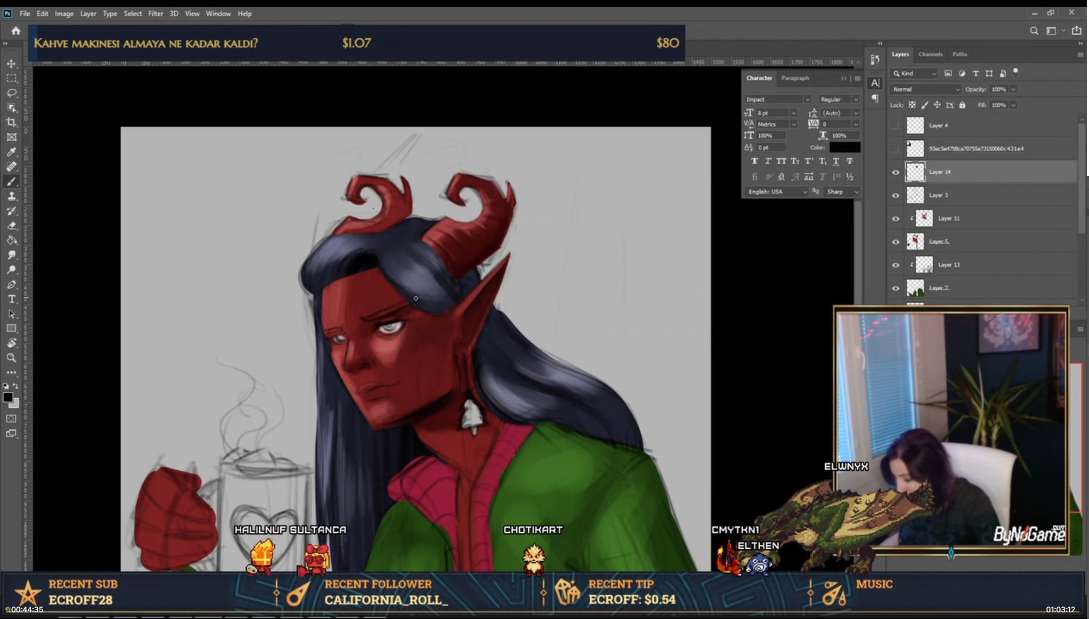Image resolution: width=1089 pixels, height=619 pixels.
Task: Select the Smudge tool
Action: (11, 255)
